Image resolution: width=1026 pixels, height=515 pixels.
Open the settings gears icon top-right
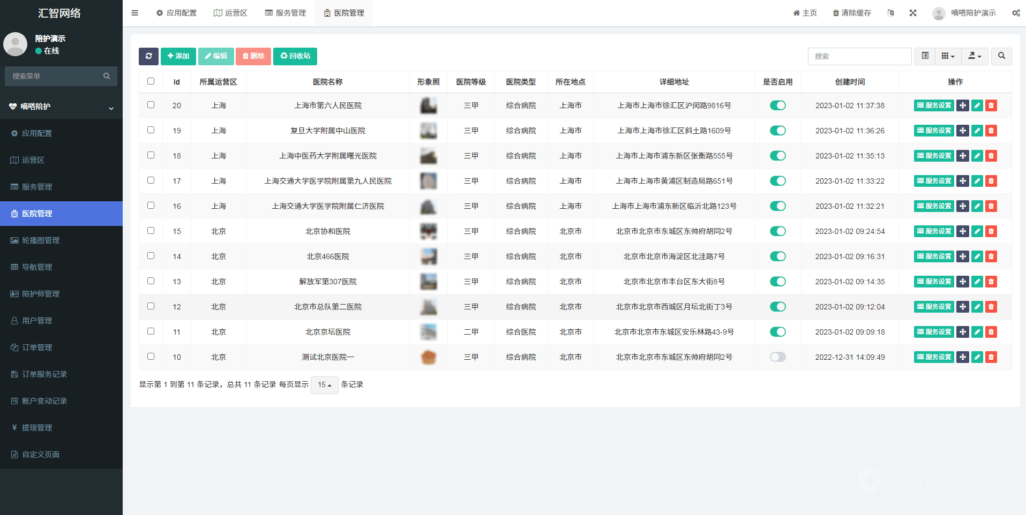pyautogui.click(x=1015, y=13)
